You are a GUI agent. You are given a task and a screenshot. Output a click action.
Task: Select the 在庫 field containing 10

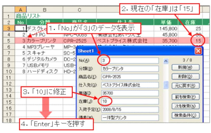(x=130, y=101)
